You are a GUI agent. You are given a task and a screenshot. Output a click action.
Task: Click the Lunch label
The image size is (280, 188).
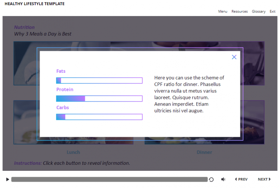point(73,152)
